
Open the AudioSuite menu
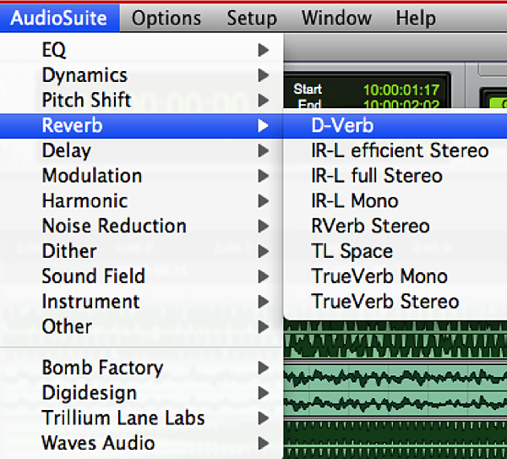pos(59,18)
